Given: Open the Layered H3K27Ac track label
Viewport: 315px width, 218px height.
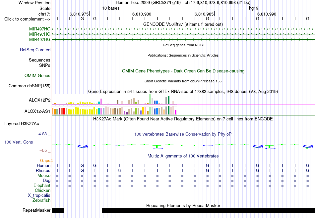Looking at the screenshot, I should click(22, 124).
